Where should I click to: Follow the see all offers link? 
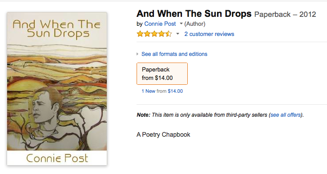tap(286, 115)
